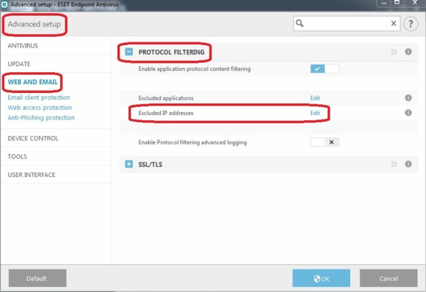Click the Excluded IP addresses label
426x292 pixels.
point(166,113)
